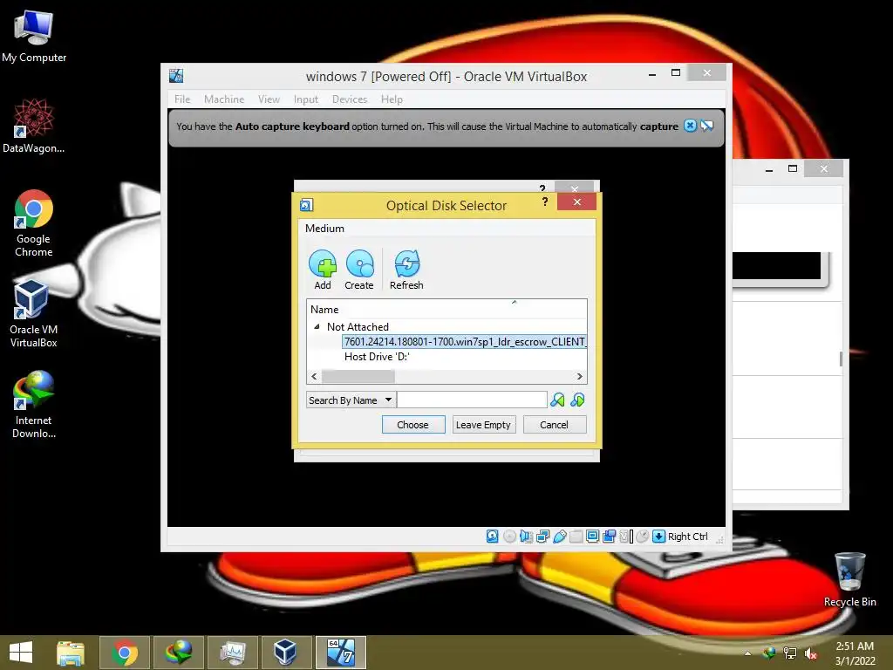Open My Computer desktop icon
The height and width of the screenshot is (670, 893).
(x=33, y=35)
